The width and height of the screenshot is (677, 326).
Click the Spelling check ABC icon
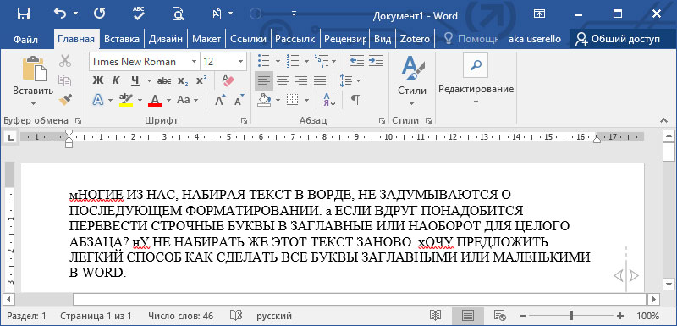139,14
